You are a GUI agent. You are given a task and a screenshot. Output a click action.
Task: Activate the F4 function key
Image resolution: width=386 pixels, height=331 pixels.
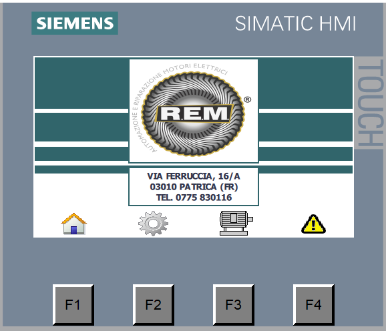tap(314, 305)
